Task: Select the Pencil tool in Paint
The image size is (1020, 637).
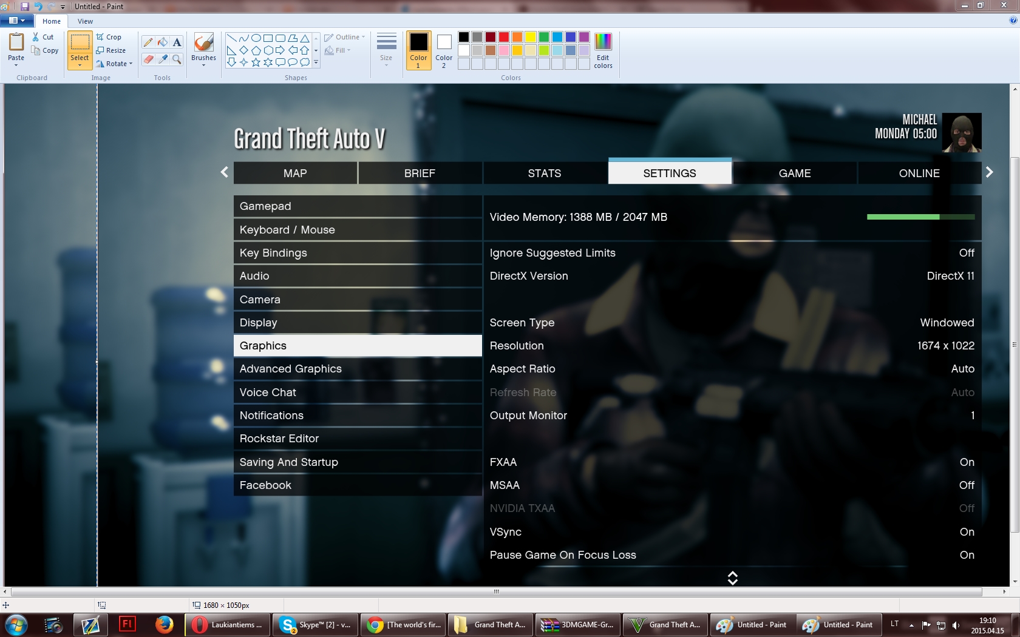Action: 148,42
